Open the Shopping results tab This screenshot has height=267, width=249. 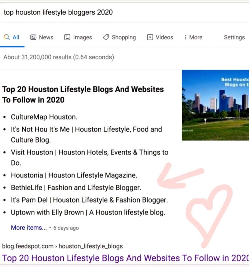(x=120, y=37)
